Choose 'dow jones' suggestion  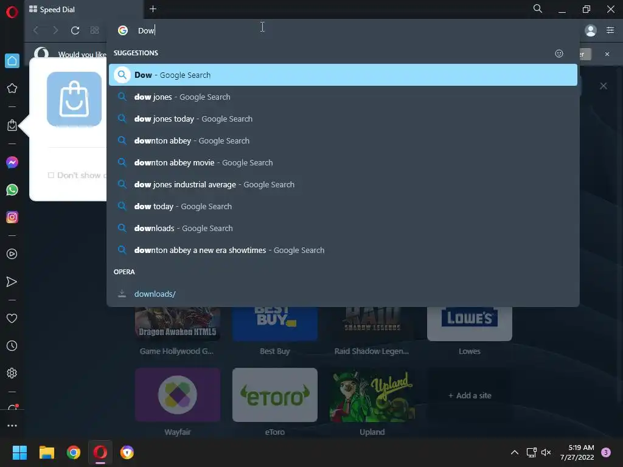tap(343, 97)
